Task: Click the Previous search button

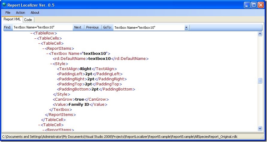Action: 92,27
